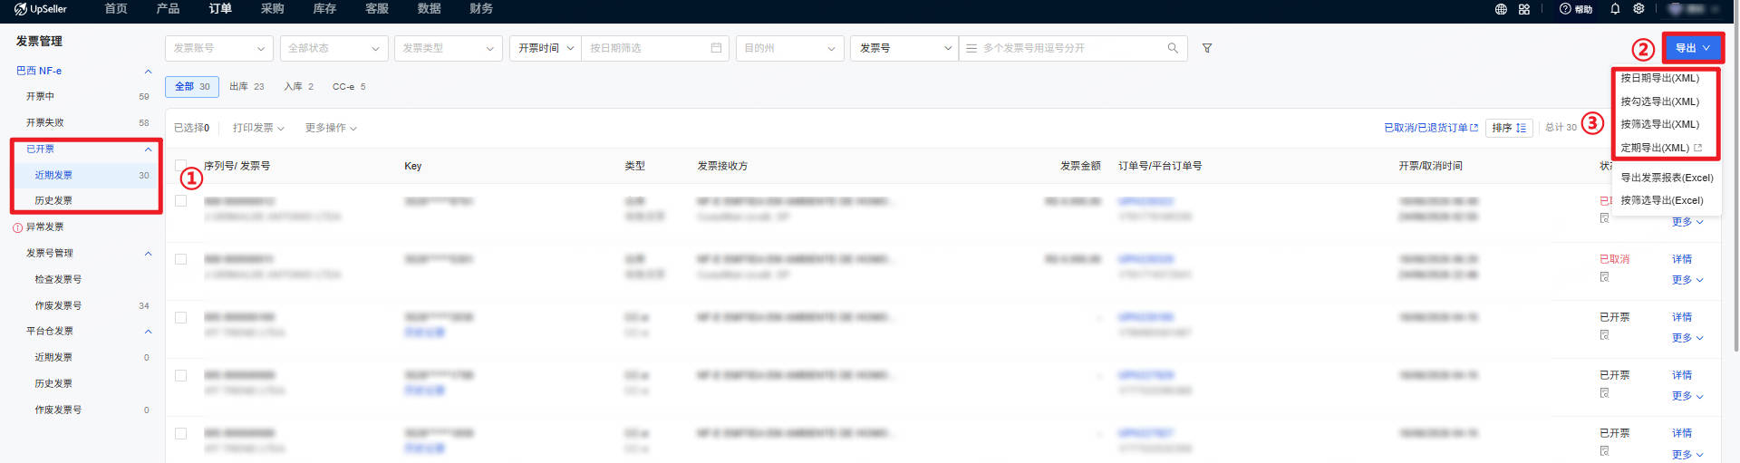Switch to the CC-e 5 tab
Image resolution: width=1740 pixels, height=463 pixels.
coord(349,87)
